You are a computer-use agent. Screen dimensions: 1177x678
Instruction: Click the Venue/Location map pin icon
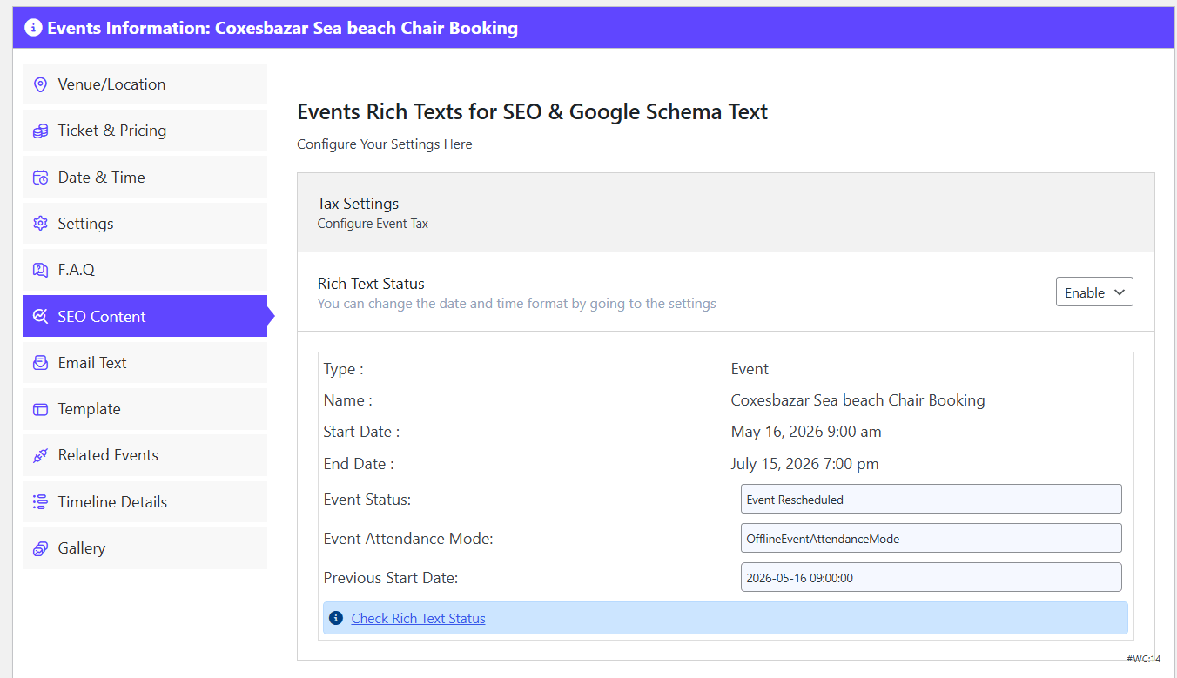click(x=40, y=84)
